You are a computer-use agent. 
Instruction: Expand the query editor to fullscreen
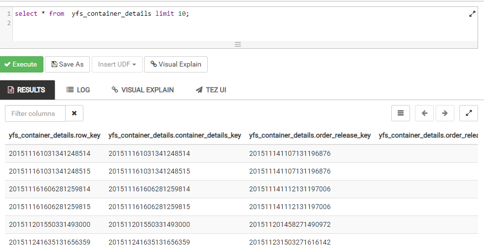[x=472, y=14]
